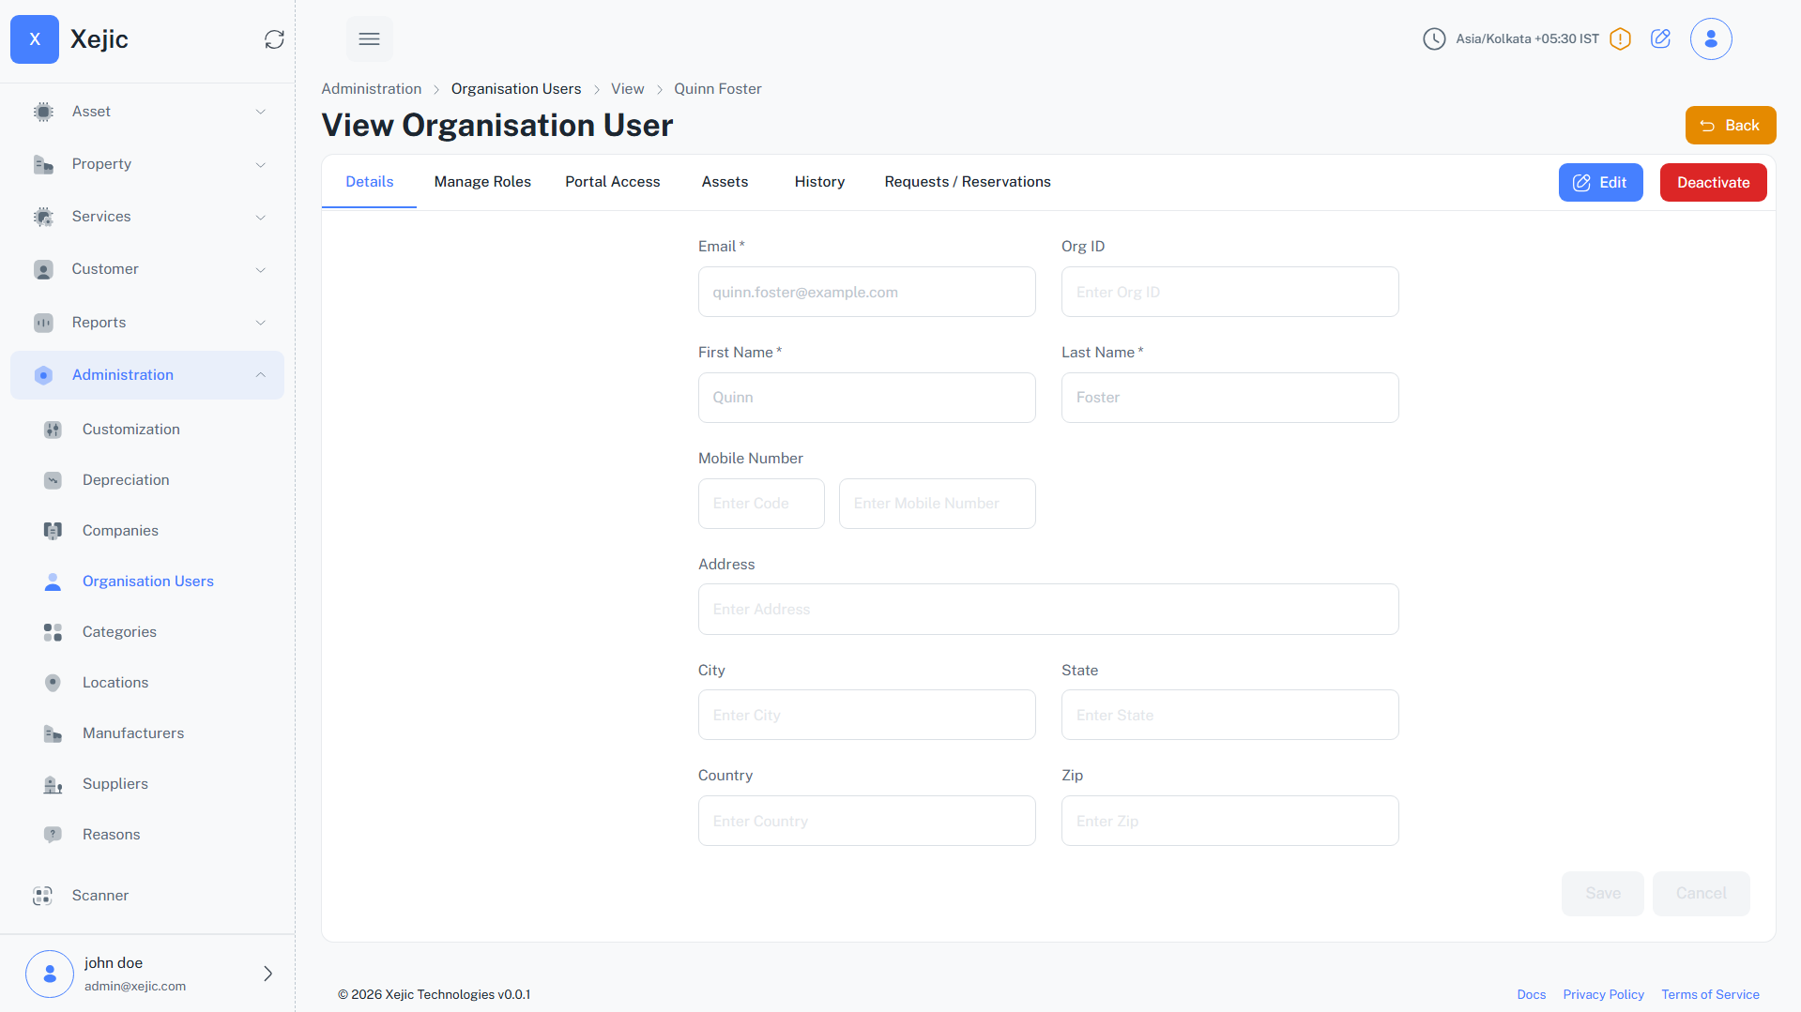Click the Reports sidebar icon
The image size is (1801, 1012).
(x=43, y=323)
